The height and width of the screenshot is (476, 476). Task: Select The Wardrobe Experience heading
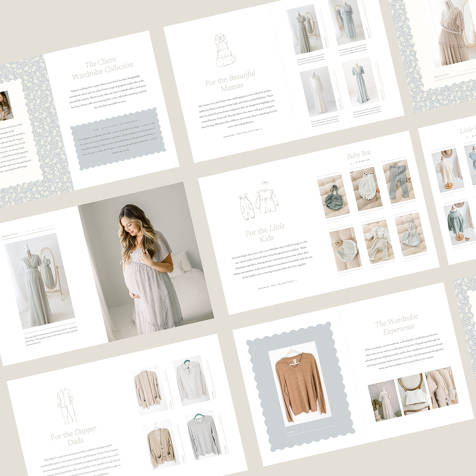coord(398,324)
